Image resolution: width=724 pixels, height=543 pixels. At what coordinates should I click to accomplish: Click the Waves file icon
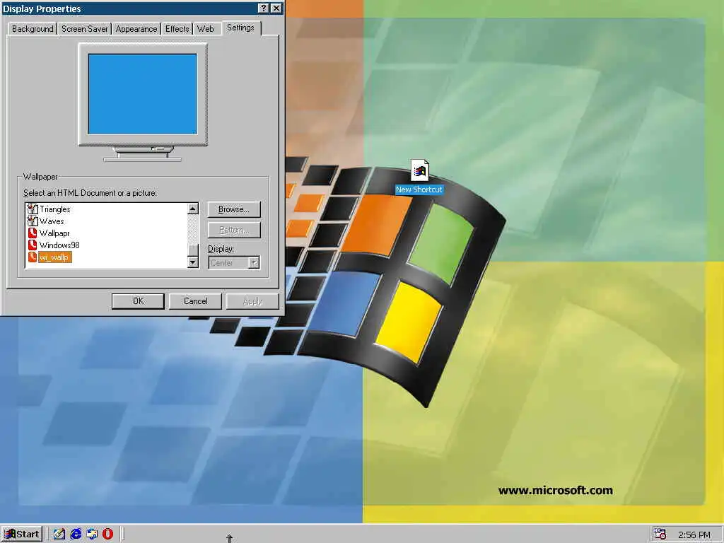click(x=33, y=221)
